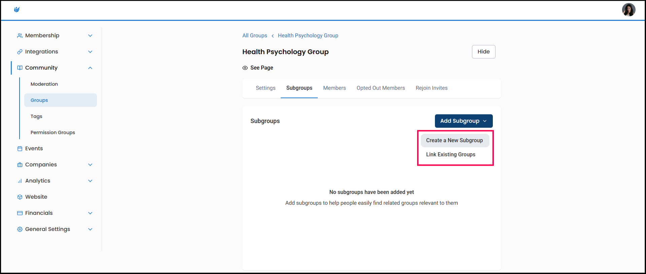This screenshot has width=646, height=274.
Task: Open the Opted Out Members tab
Action: 380,88
